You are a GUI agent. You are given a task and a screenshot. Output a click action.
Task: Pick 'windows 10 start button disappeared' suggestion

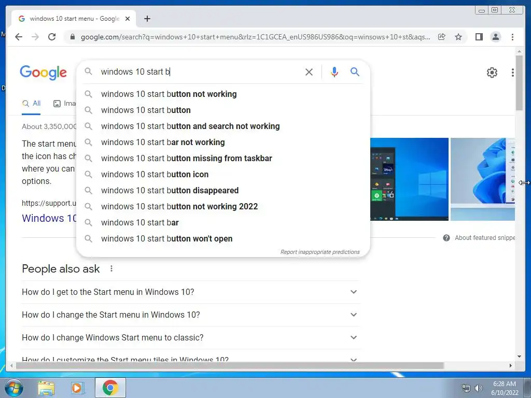223,191
